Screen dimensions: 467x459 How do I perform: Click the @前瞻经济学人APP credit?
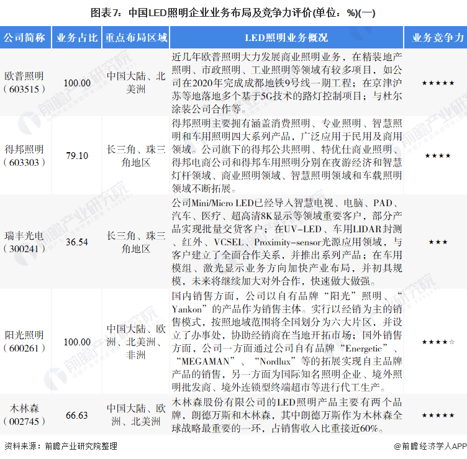430,446
